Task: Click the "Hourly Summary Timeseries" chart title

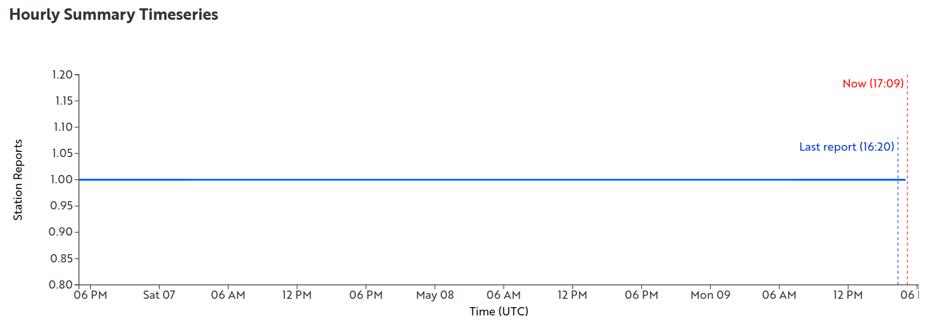Action: tap(114, 15)
